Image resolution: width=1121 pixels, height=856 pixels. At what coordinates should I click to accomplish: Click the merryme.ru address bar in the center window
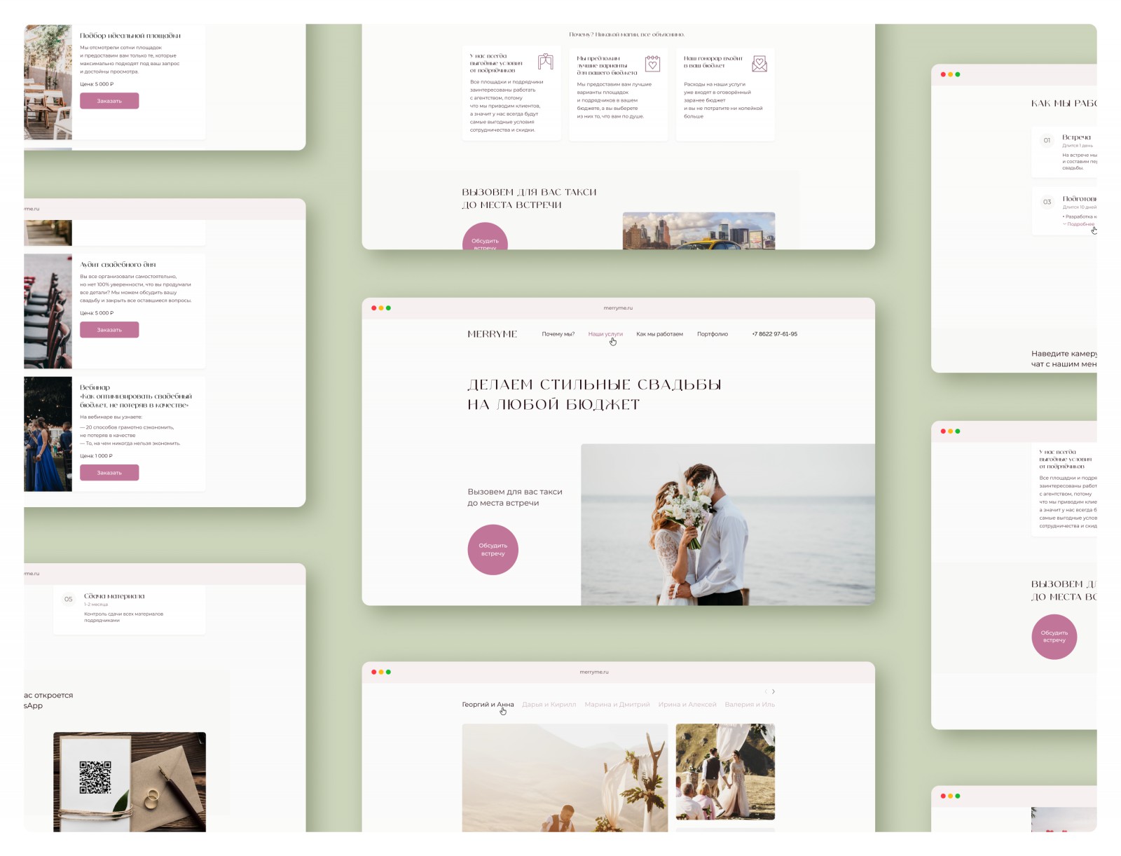[618, 308]
